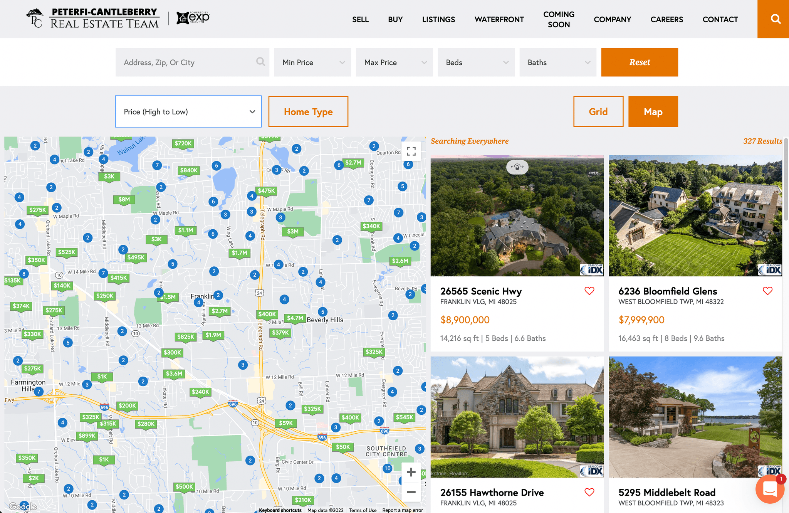Open the Min Price dropdown
789x513 pixels.
[312, 62]
